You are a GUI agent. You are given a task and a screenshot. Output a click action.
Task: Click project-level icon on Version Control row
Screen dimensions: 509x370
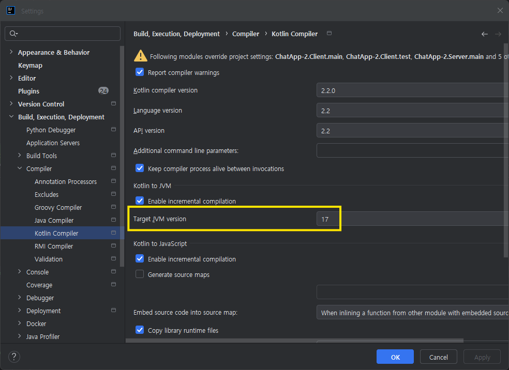pos(113,103)
